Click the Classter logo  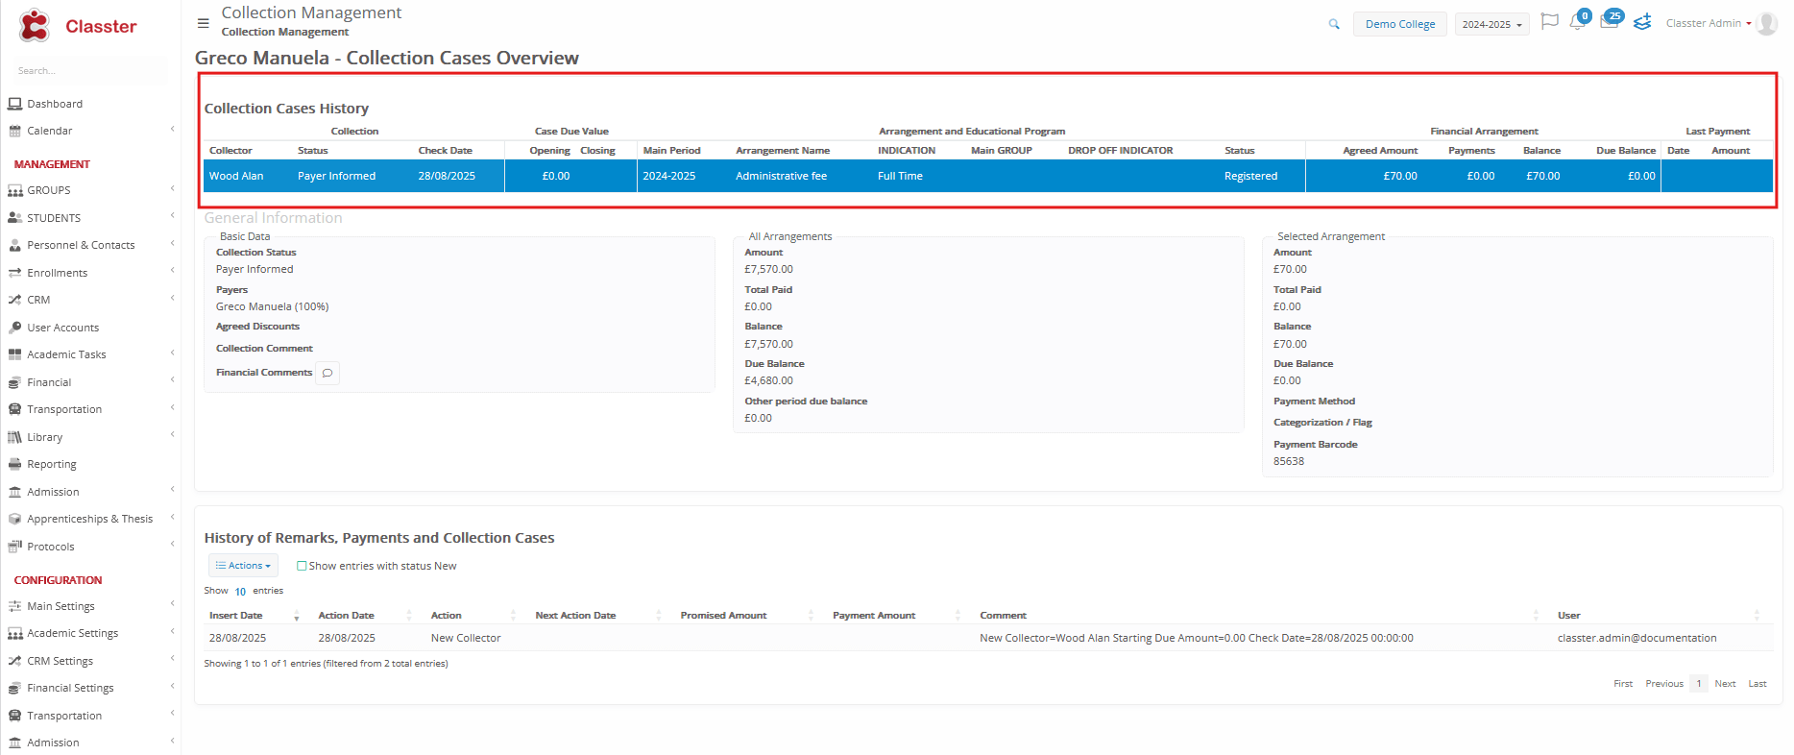click(78, 26)
